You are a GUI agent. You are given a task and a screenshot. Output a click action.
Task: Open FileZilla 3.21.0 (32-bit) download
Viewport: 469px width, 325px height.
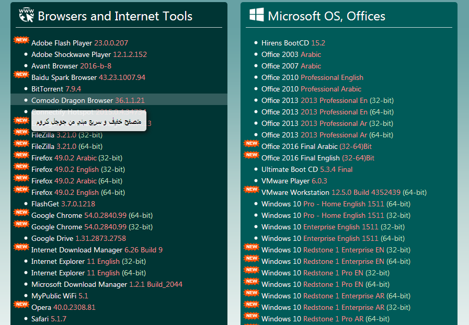click(x=67, y=135)
